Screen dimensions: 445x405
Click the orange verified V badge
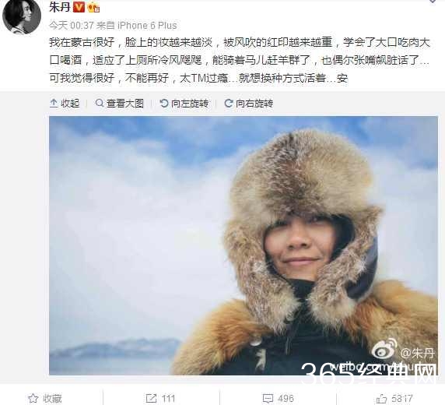pyautogui.click(x=79, y=7)
